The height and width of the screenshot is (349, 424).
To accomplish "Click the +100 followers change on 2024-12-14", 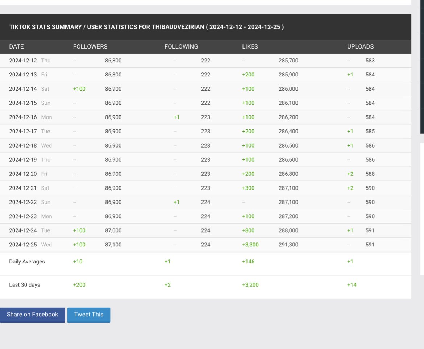I will pyautogui.click(x=79, y=89).
